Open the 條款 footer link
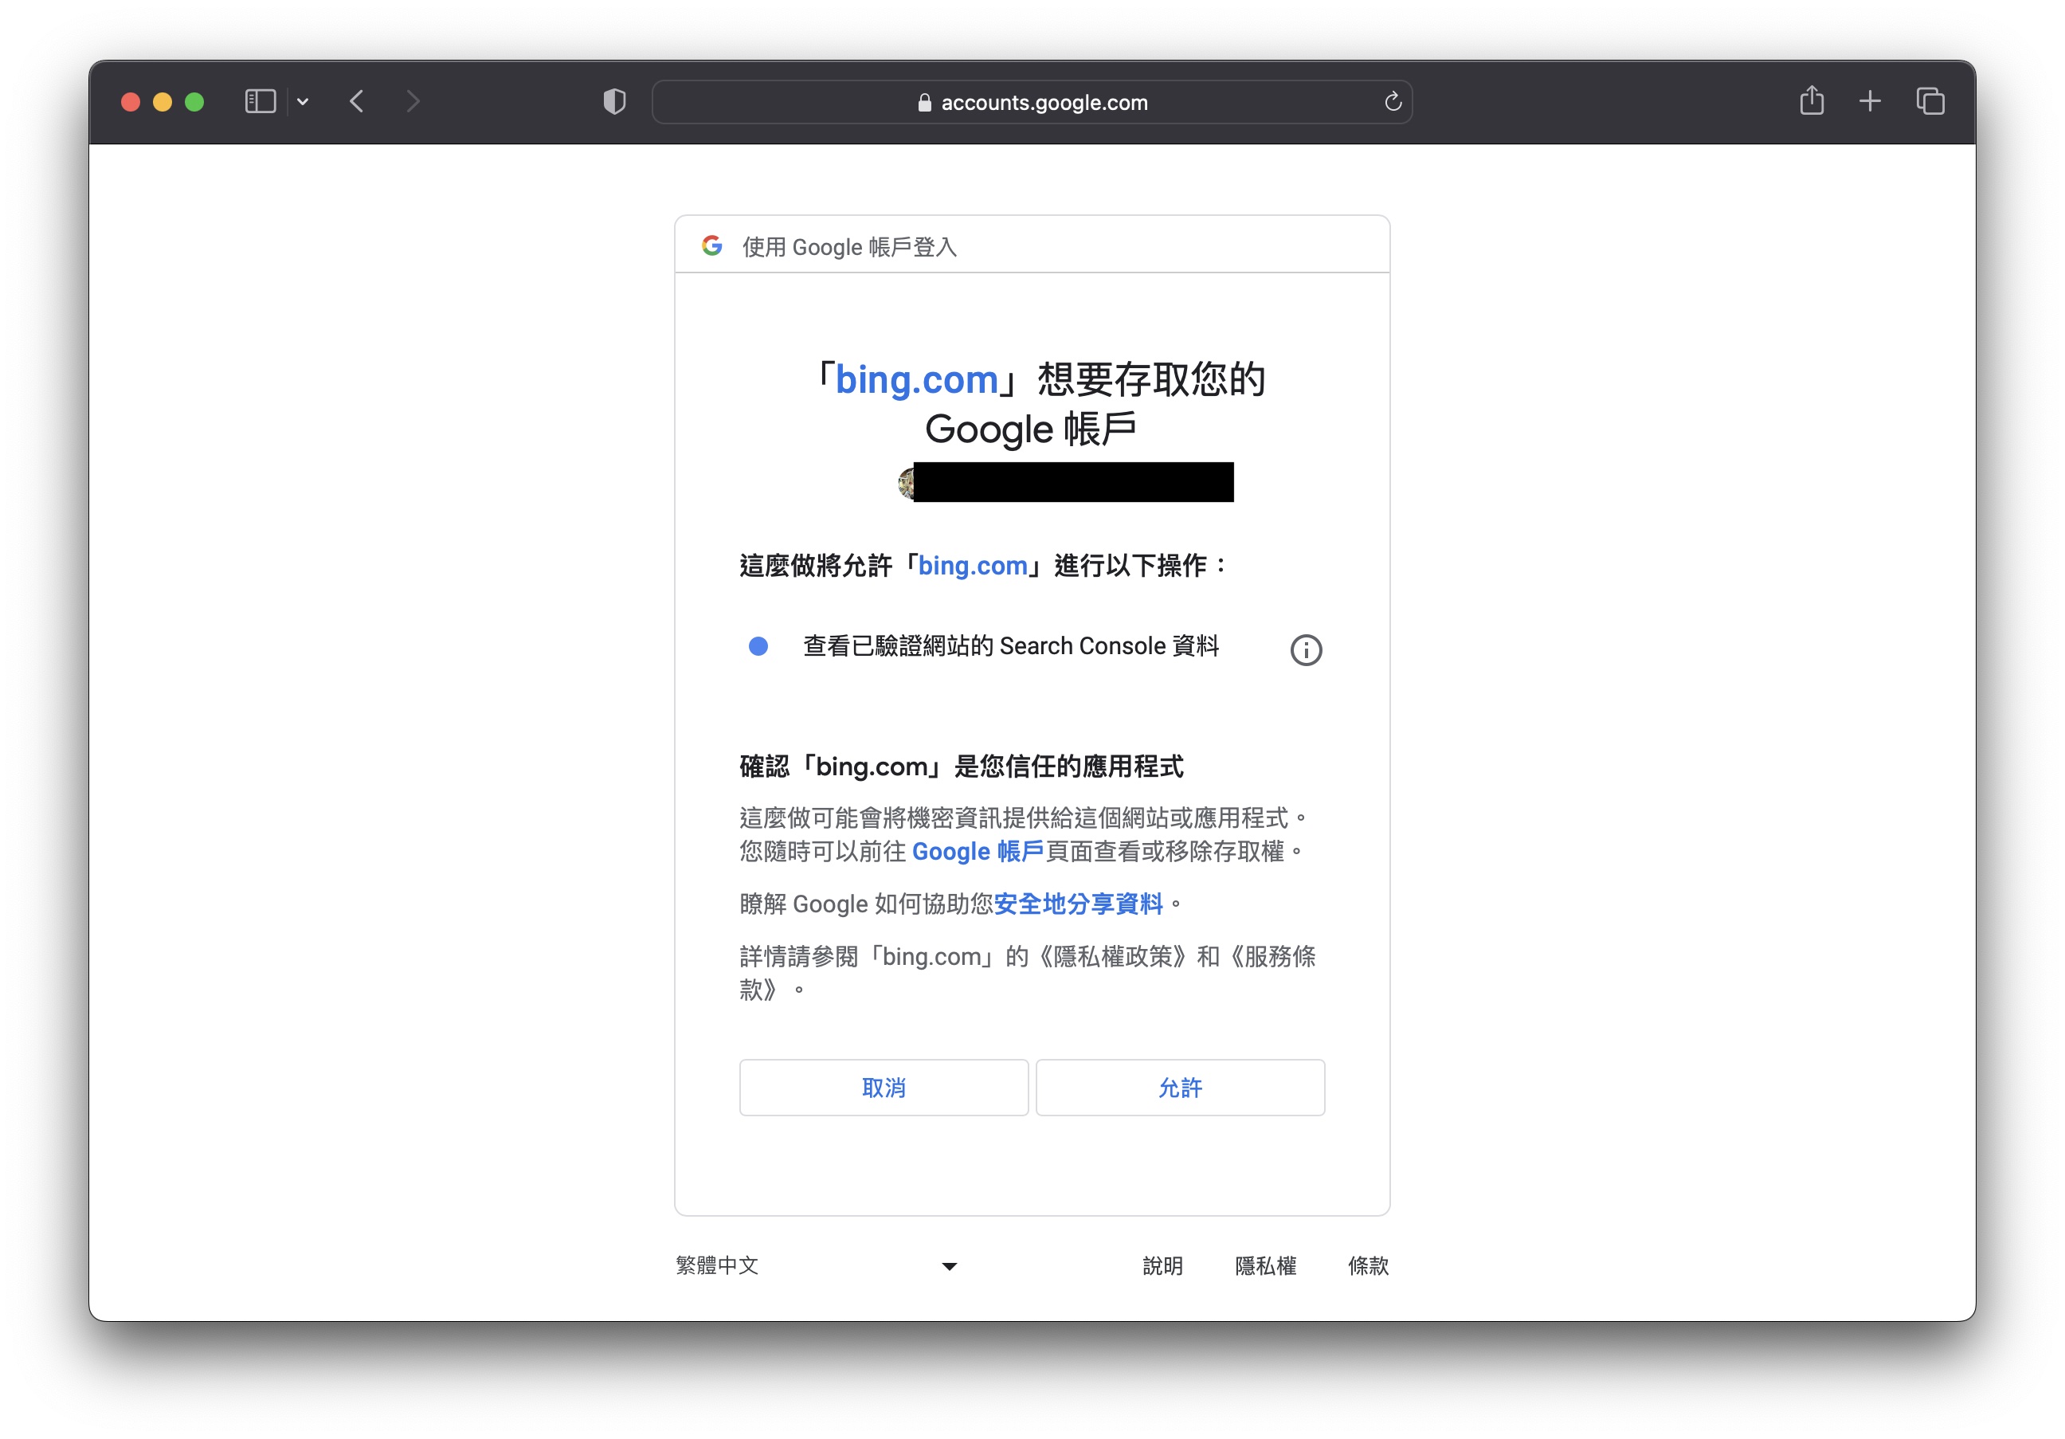 [1368, 1265]
